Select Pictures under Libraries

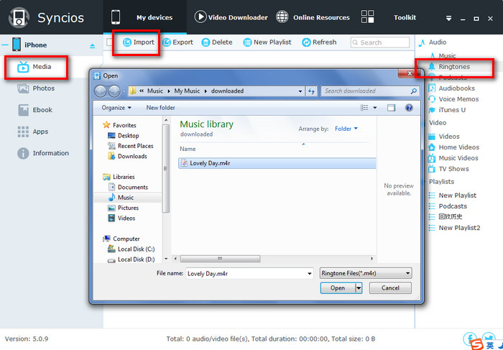(128, 208)
